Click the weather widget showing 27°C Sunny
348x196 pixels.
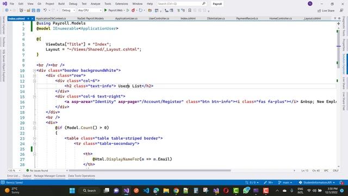(x=11, y=191)
